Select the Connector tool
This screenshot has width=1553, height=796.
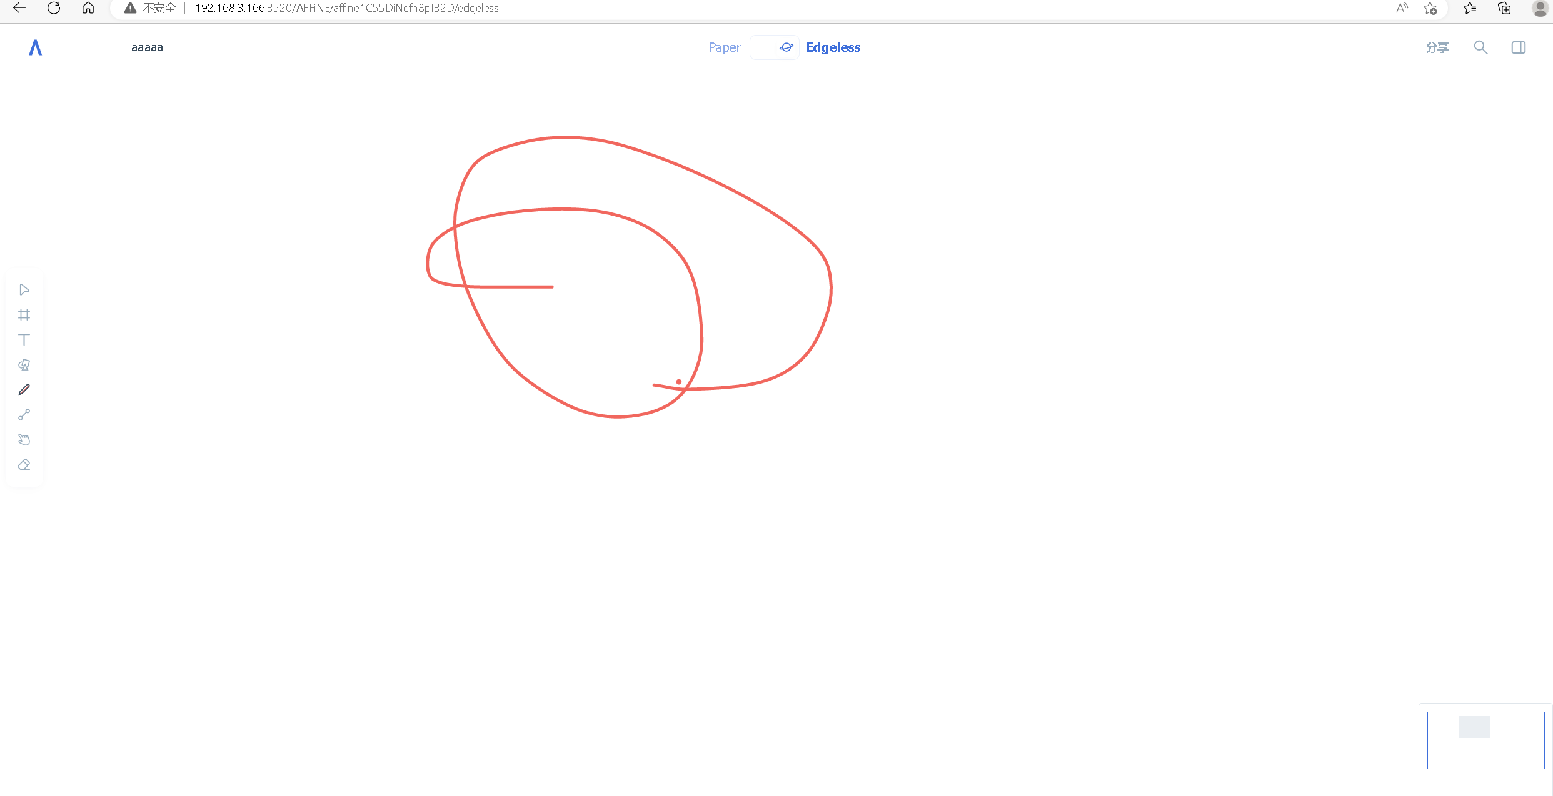pos(24,414)
